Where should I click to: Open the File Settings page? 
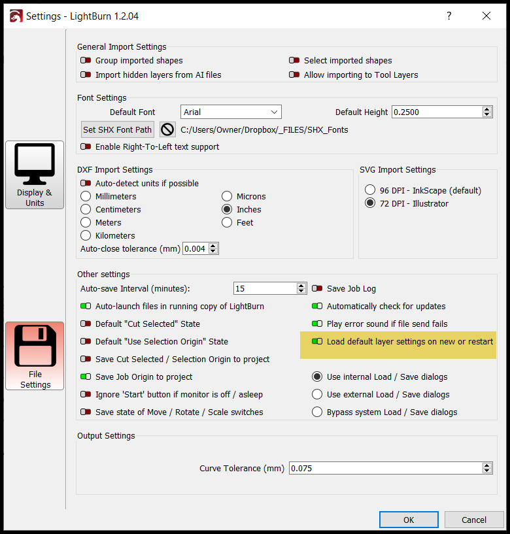(x=35, y=356)
